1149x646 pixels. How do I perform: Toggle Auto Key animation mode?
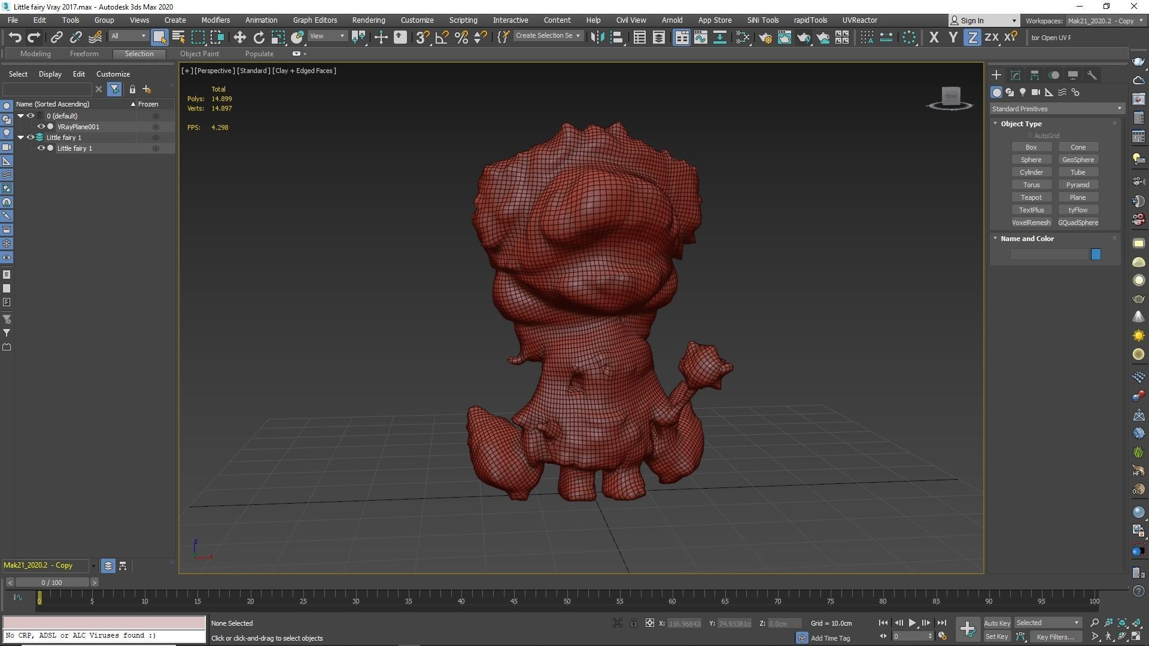(996, 623)
